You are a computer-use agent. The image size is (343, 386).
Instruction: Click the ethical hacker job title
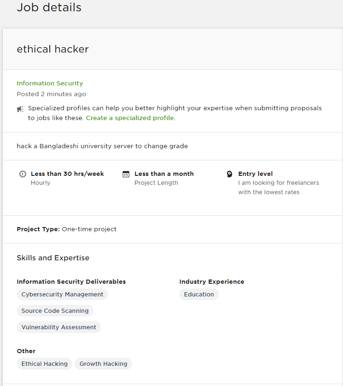coord(53,49)
